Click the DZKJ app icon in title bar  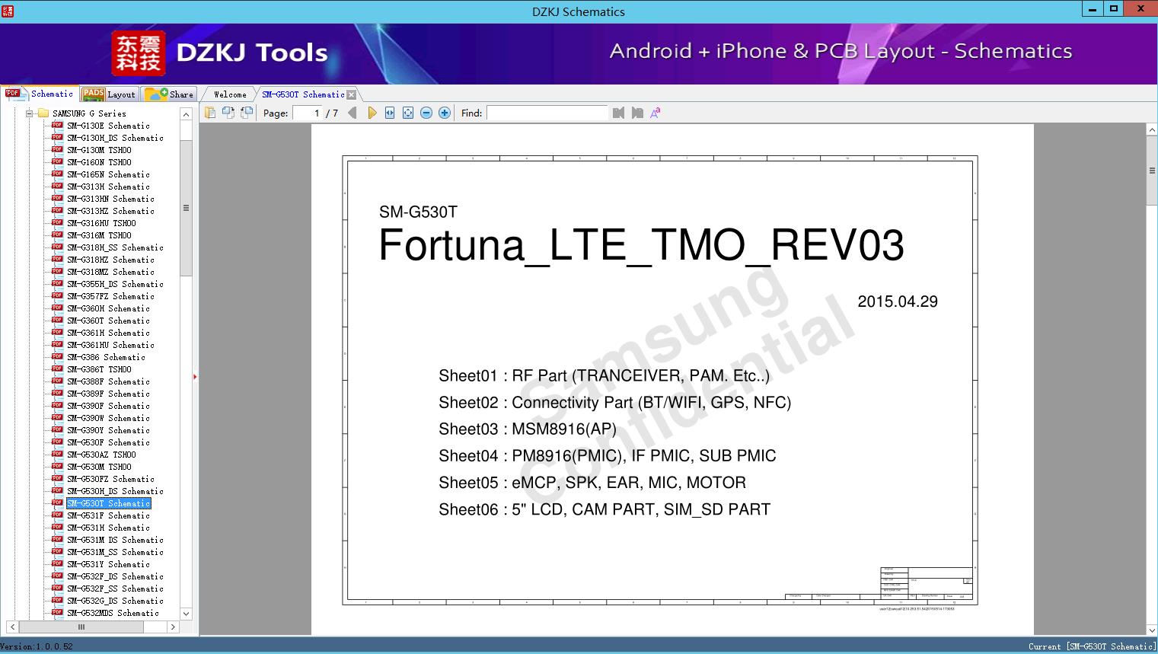[x=8, y=11]
